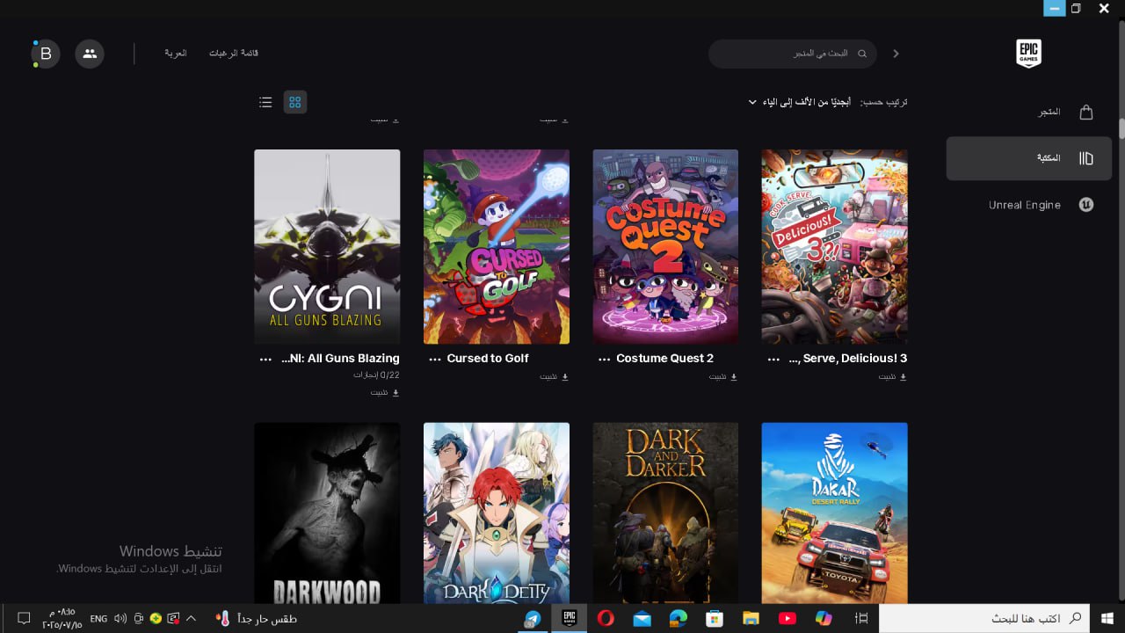Click the Costume Quest 2 title text
The width and height of the screenshot is (1125, 633).
665,359
